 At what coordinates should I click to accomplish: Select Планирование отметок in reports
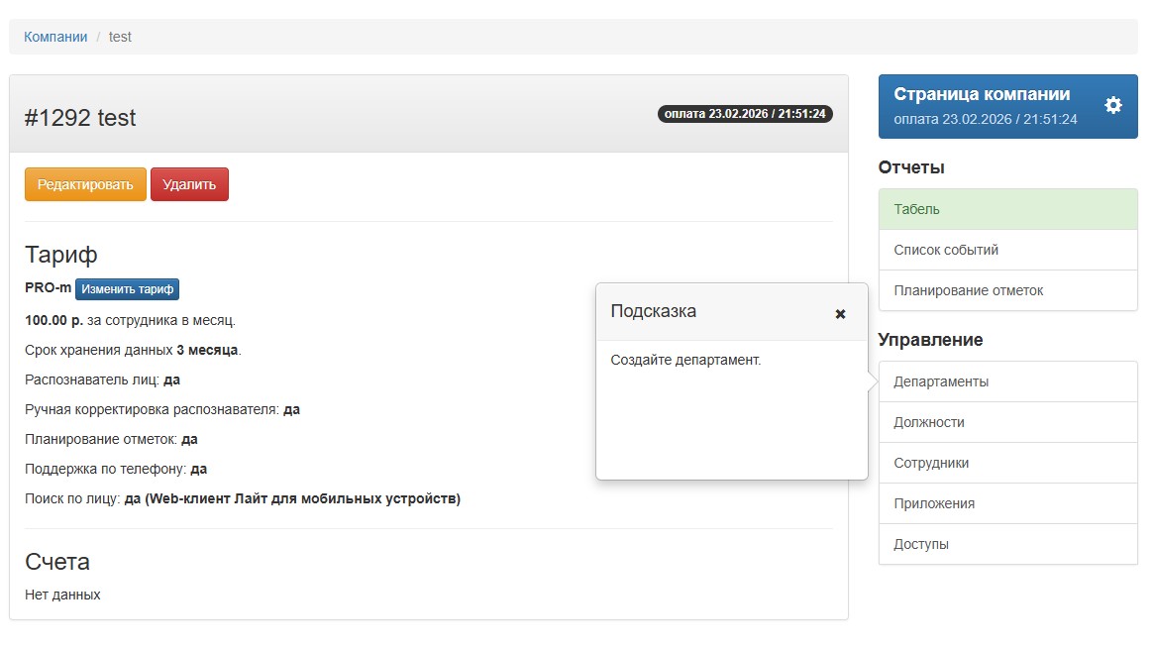[x=1007, y=290]
